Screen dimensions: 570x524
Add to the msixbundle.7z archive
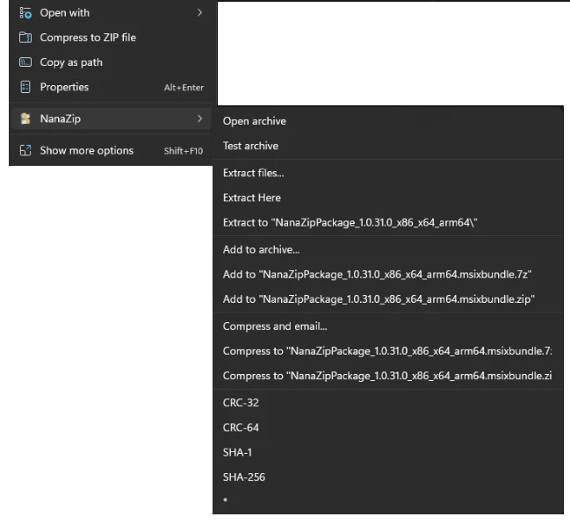click(388, 275)
